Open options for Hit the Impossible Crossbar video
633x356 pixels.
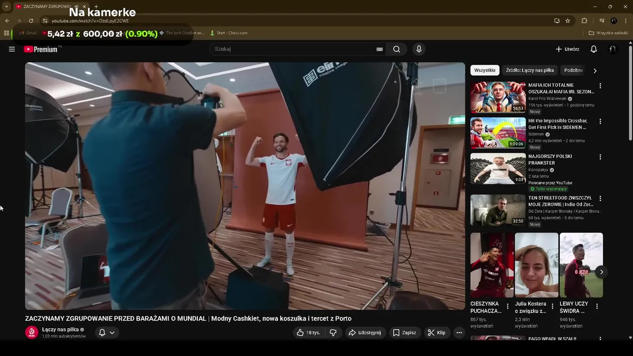click(x=600, y=121)
